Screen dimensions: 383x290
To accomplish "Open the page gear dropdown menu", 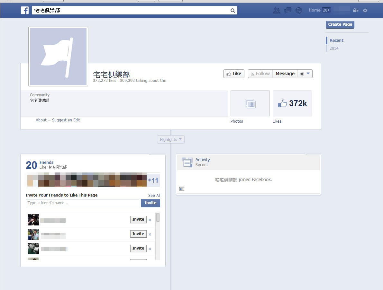I will [305, 74].
